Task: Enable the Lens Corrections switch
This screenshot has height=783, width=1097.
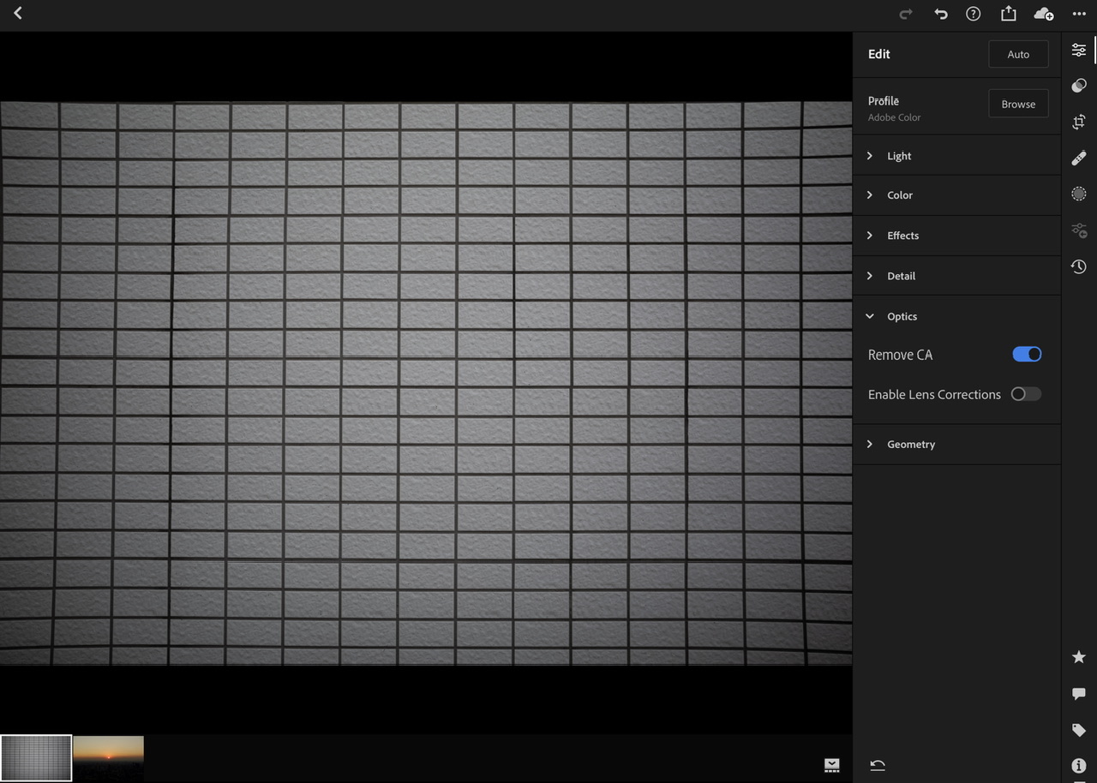Action: coord(1026,394)
